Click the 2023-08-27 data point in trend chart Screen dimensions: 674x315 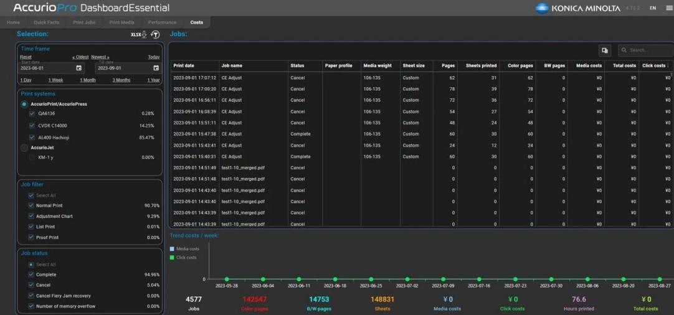tap(660, 280)
